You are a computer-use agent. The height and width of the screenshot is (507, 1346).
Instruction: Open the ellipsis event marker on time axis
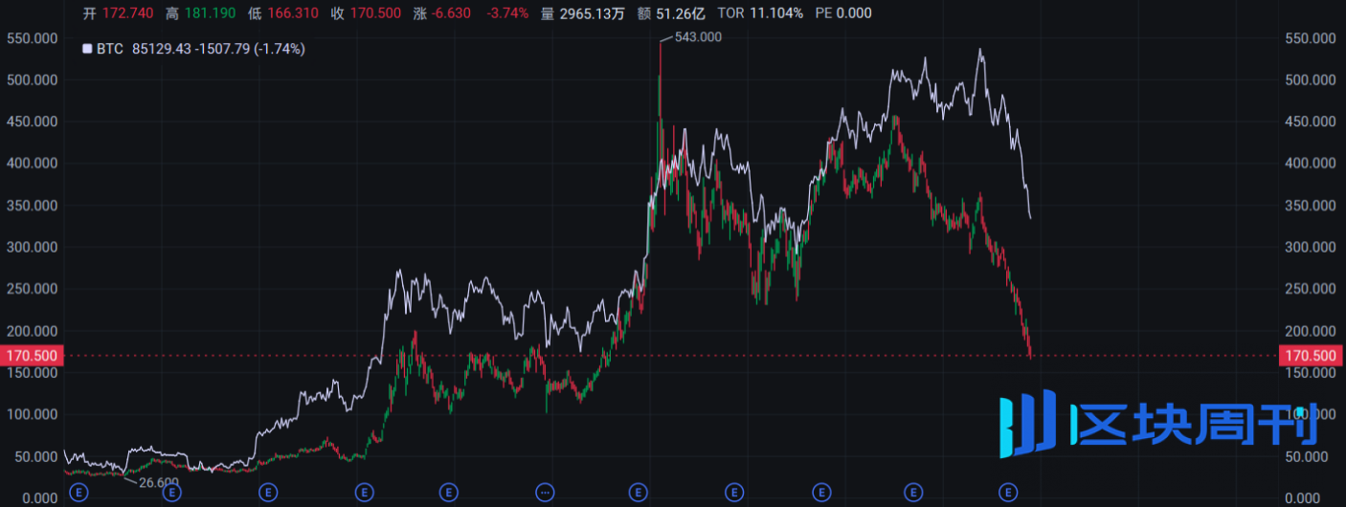tap(545, 492)
